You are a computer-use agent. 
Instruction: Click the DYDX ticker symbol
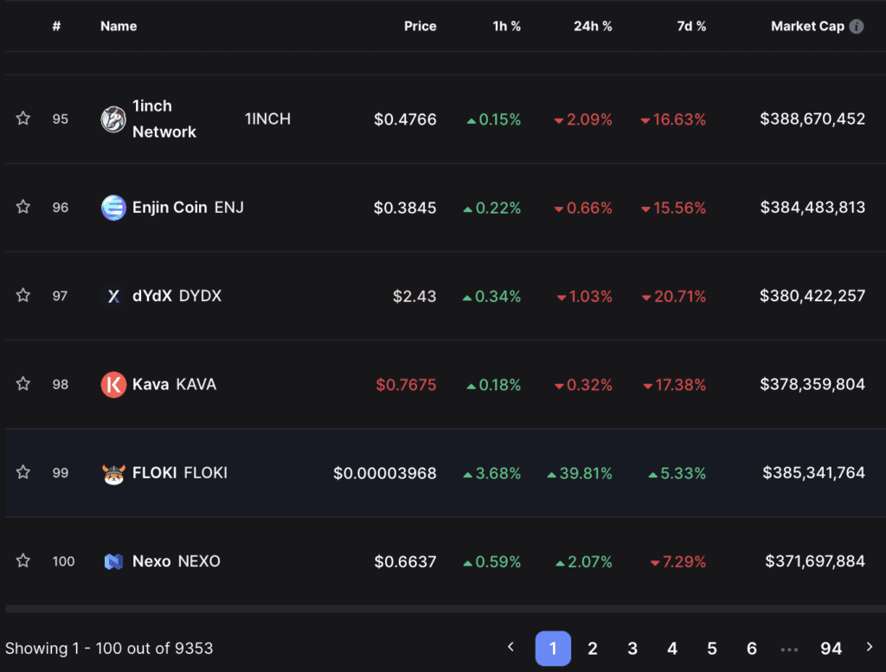[200, 296]
